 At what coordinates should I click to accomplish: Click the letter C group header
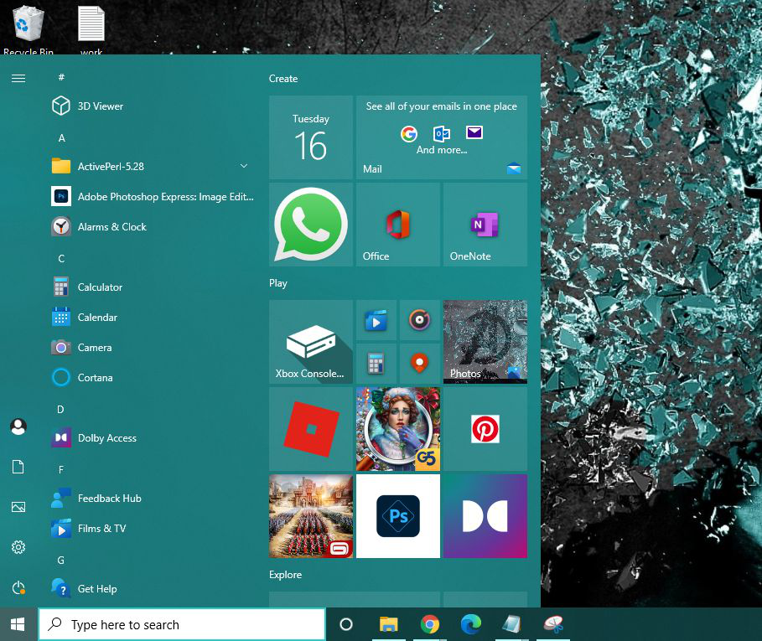click(x=61, y=258)
